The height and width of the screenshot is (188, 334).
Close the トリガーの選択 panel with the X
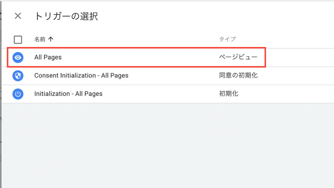tap(18, 16)
